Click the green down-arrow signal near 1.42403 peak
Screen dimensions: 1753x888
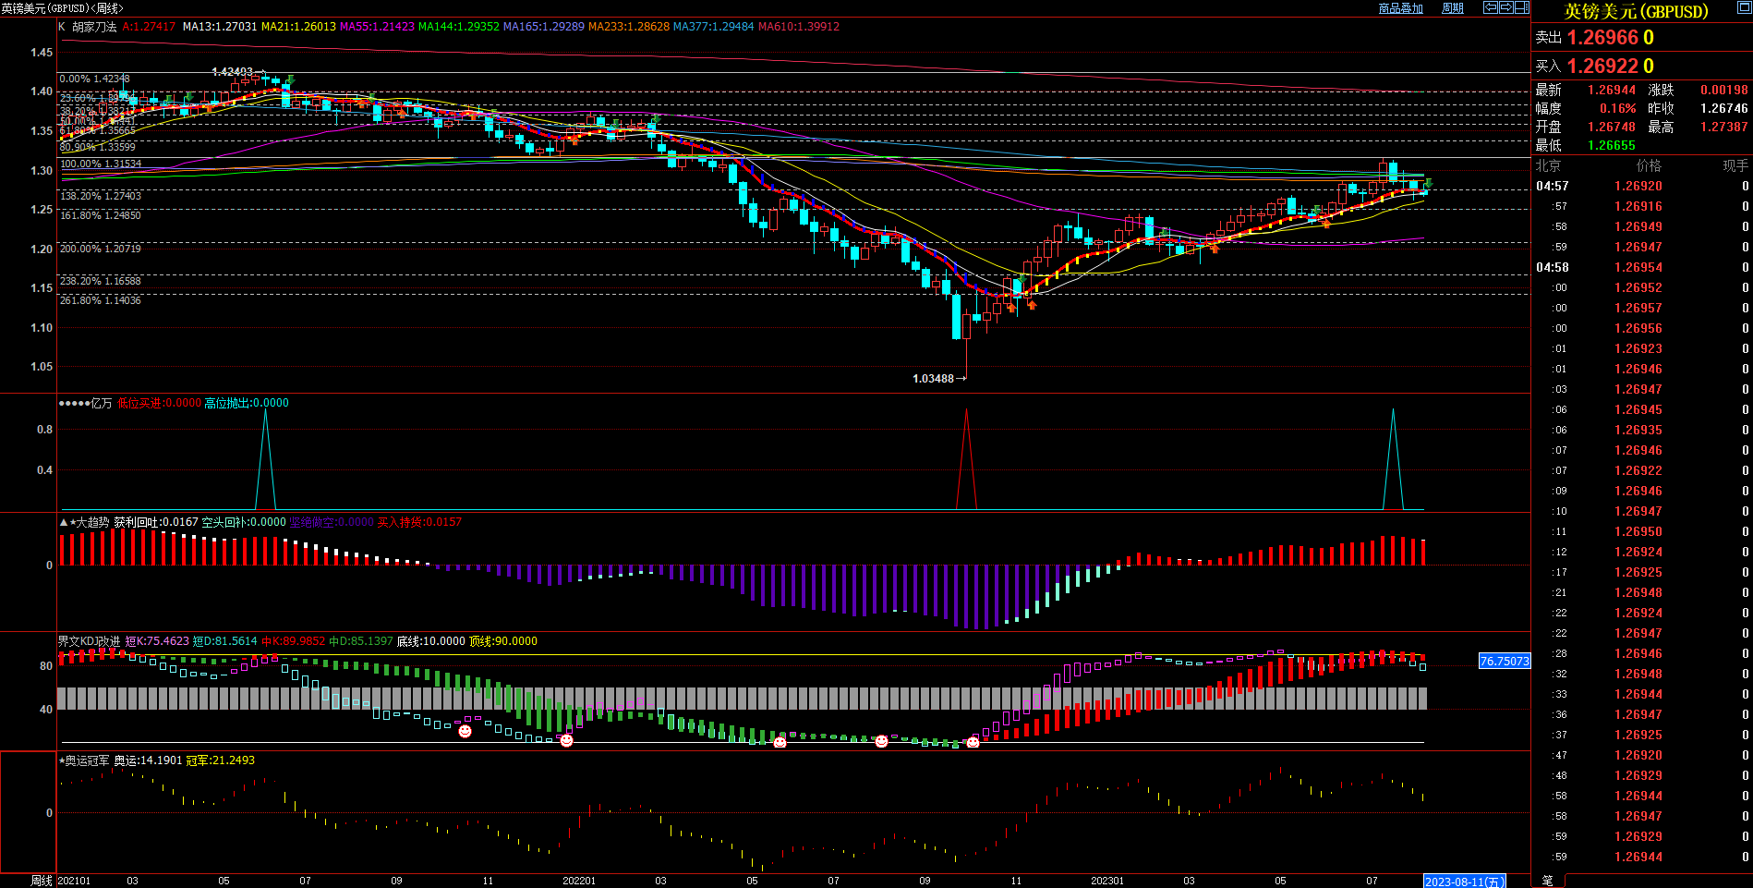point(290,79)
